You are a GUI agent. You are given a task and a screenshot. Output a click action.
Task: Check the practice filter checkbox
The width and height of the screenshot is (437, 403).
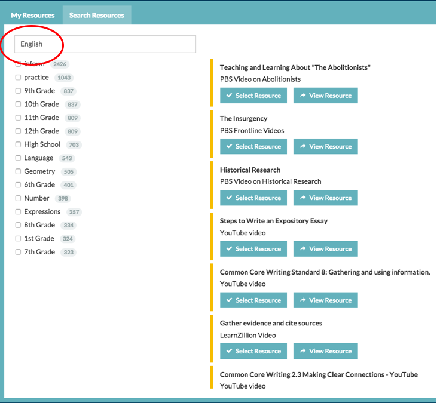pyautogui.click(x=18, y=78)
